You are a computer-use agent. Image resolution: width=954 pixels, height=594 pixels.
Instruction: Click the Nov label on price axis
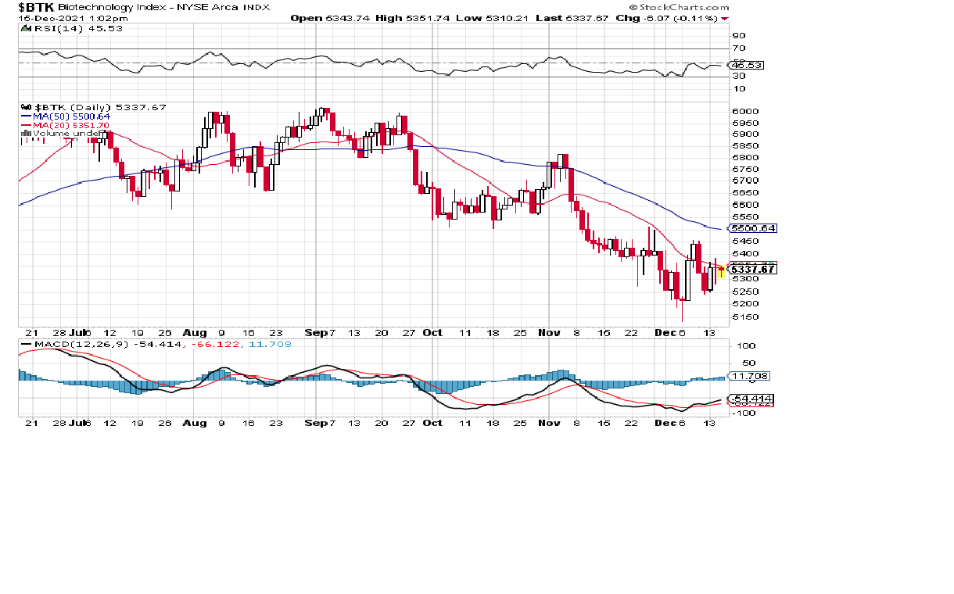(x=549, y=333)
